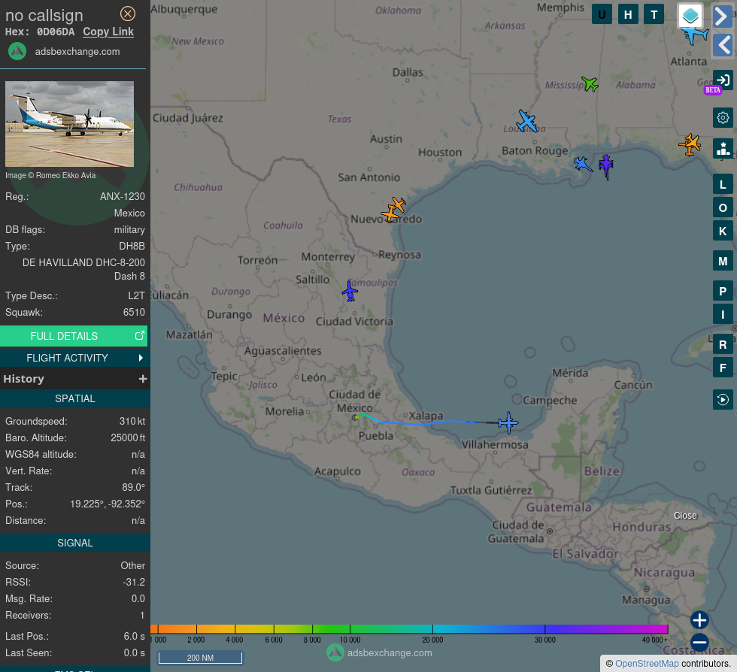Open the OpenStreetMap attribution link
737x672 pixels.
647,664
